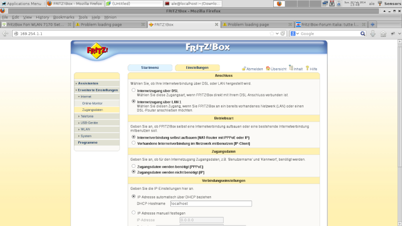This screenshot has height=226, width=402.
Task: Collapse the Erweiterte Einstellungen section
Action: pos(97,90)
